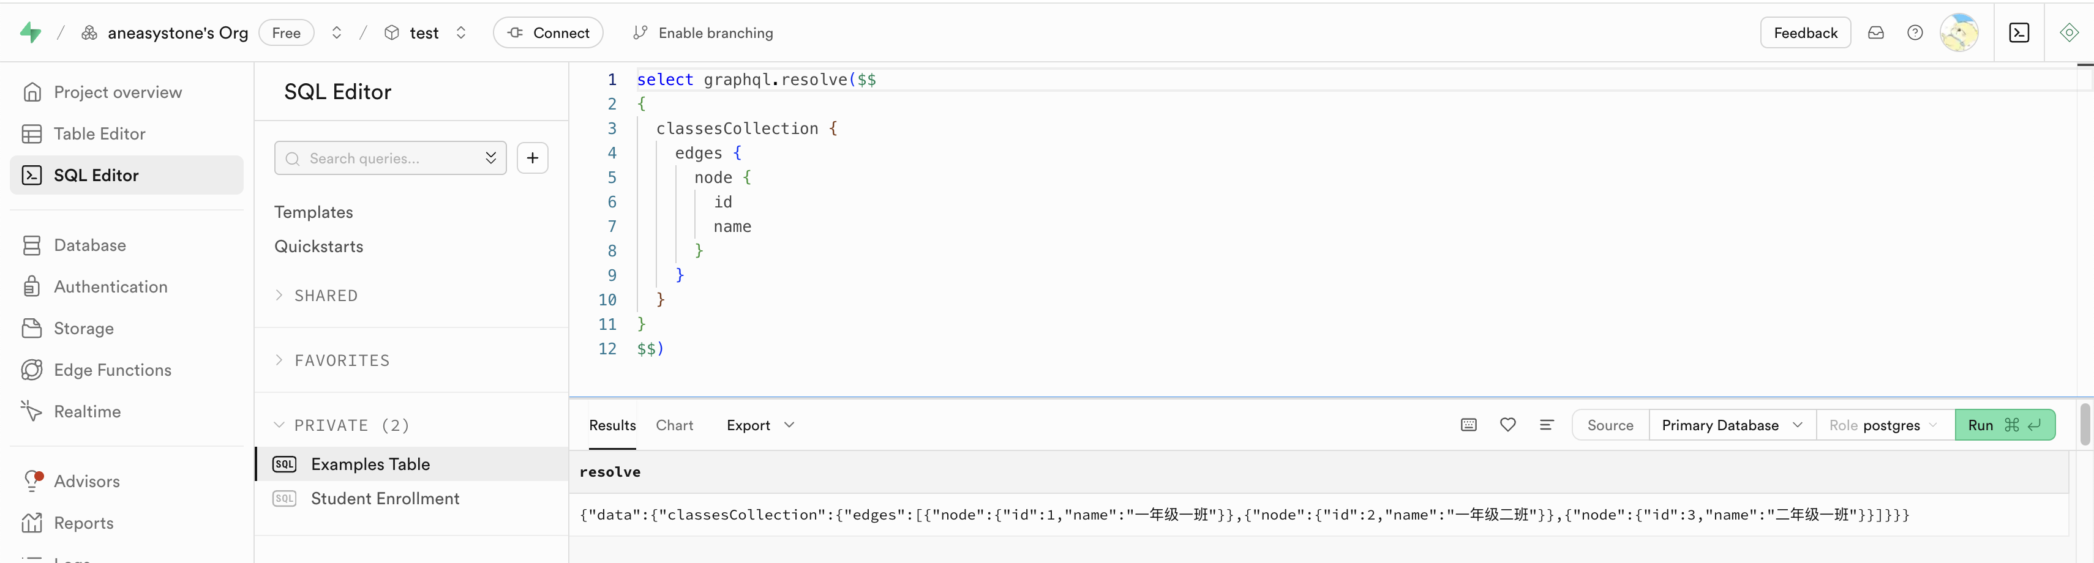Favorite this query with heart icon
Screen dimensions: 2094x563
click(1508, 425)
